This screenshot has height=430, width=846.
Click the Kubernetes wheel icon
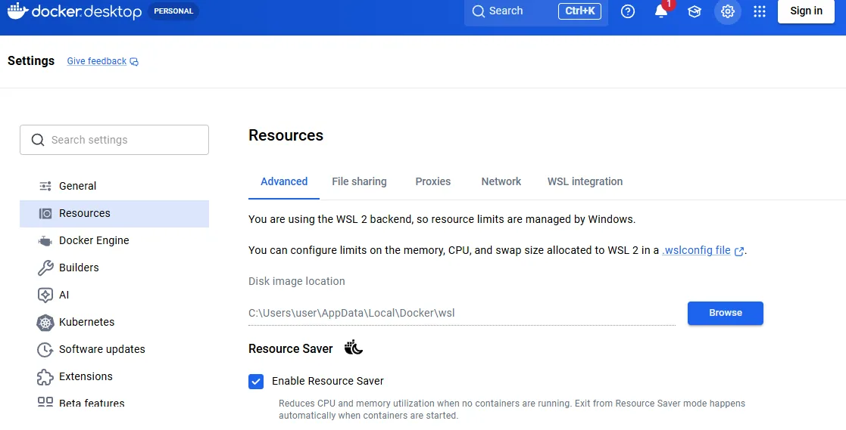pyautogui.click(x=45, y=323)
